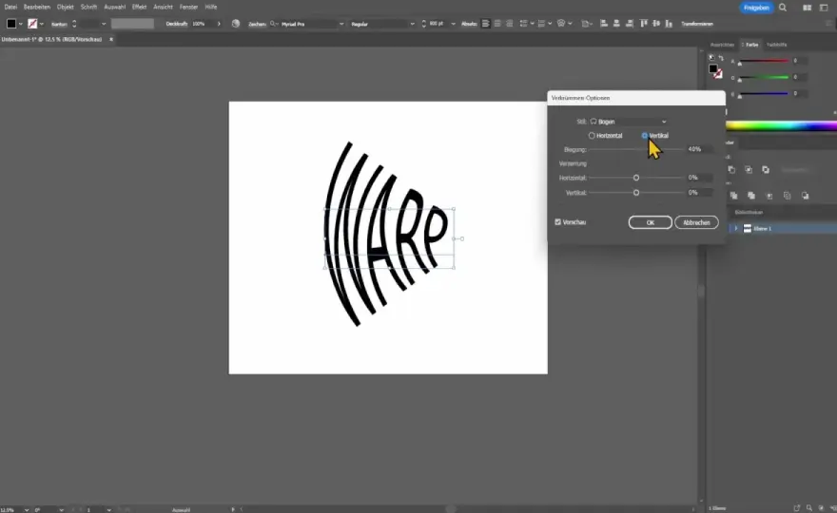
Task: Open the Effekt menu
Action: 139,7
